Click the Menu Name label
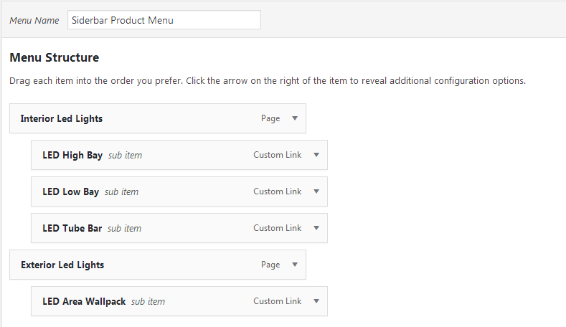Screen dimensions: 566x327 point(34,21)
